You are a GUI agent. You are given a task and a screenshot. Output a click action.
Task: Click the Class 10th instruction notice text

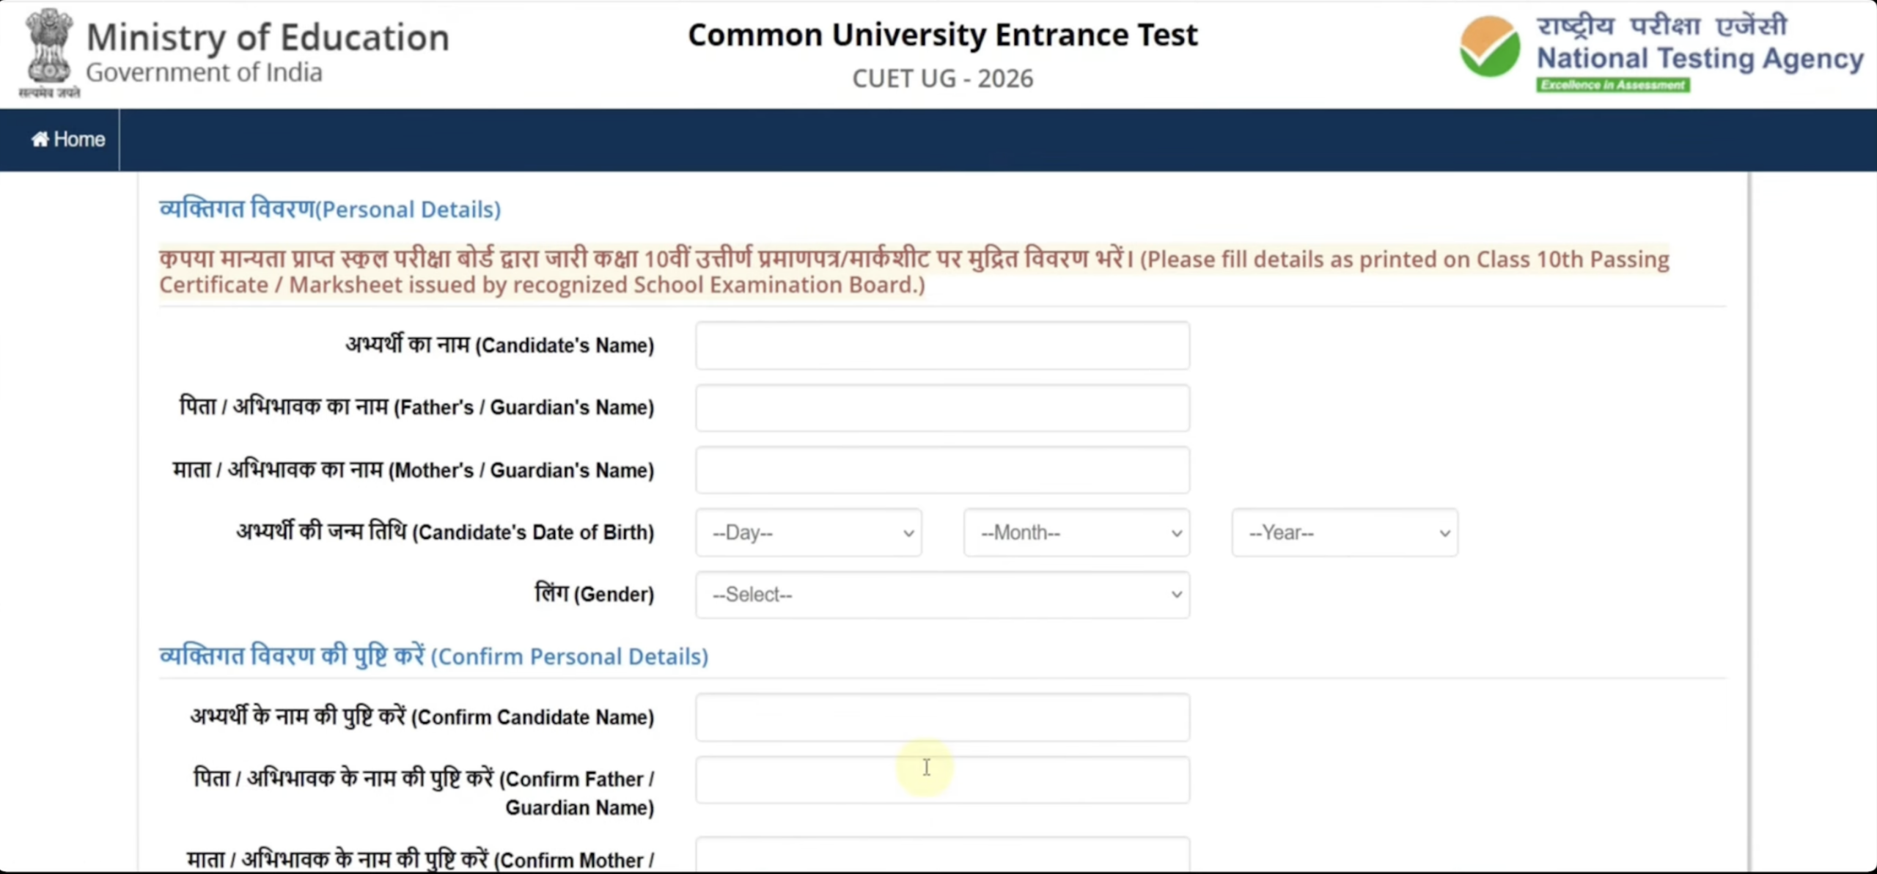click(913, 271)
